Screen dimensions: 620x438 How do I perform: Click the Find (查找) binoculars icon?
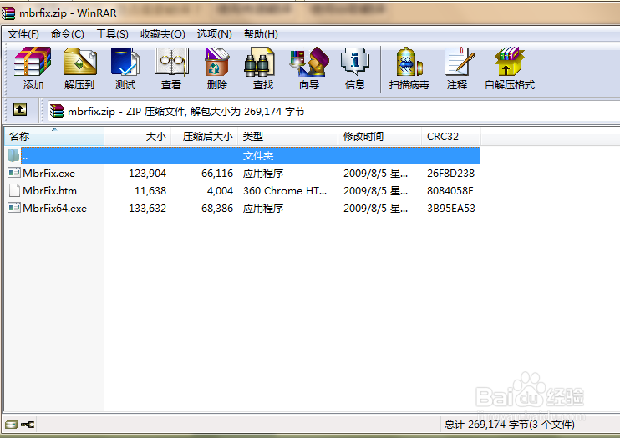260,62
